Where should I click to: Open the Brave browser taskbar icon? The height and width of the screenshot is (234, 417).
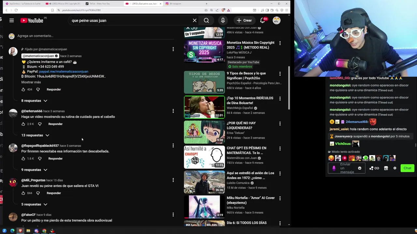point(20,231)
